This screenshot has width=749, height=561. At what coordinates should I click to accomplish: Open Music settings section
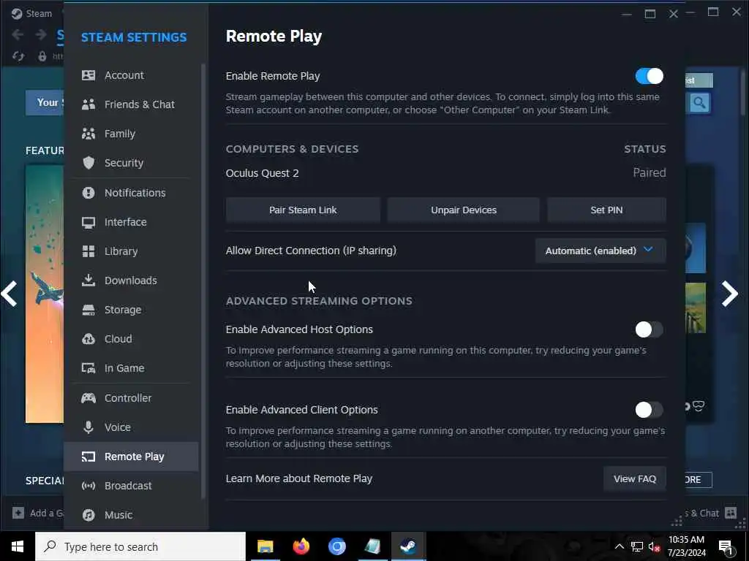[x=132, y=515]
